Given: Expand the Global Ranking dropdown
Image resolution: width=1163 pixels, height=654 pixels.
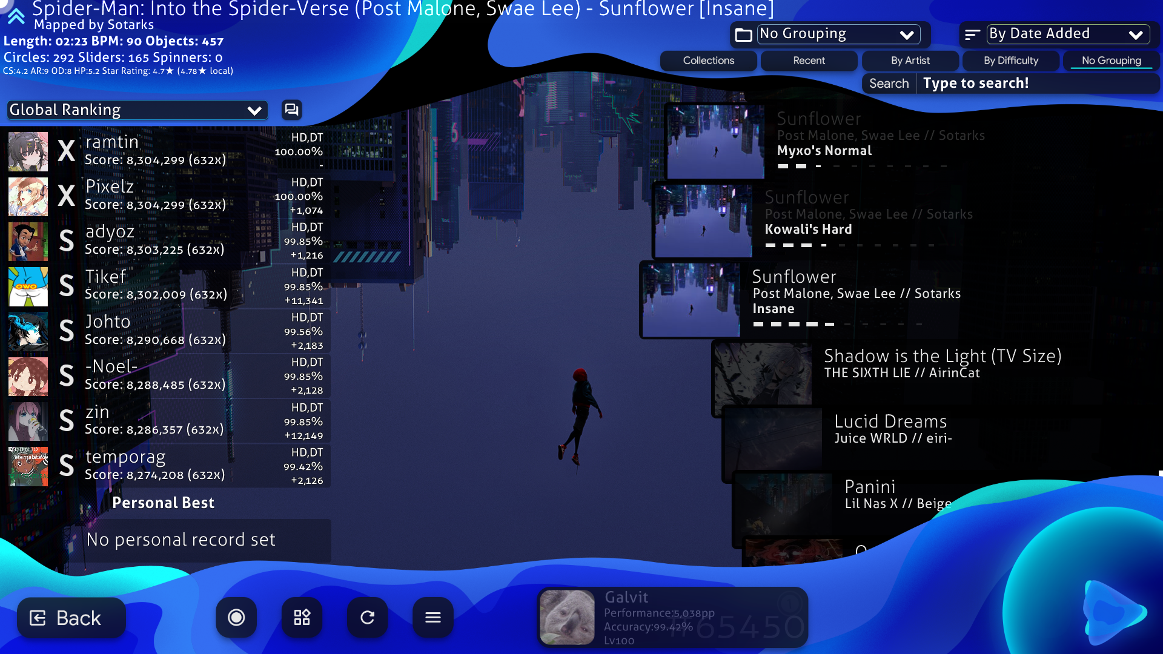Looking at the screenshot, I should coord(137,110).
